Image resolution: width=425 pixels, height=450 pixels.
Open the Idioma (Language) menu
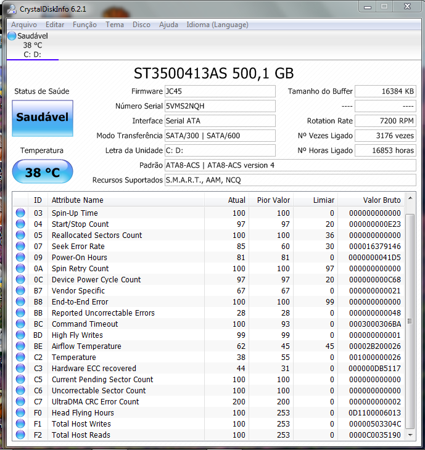[217, 25]
